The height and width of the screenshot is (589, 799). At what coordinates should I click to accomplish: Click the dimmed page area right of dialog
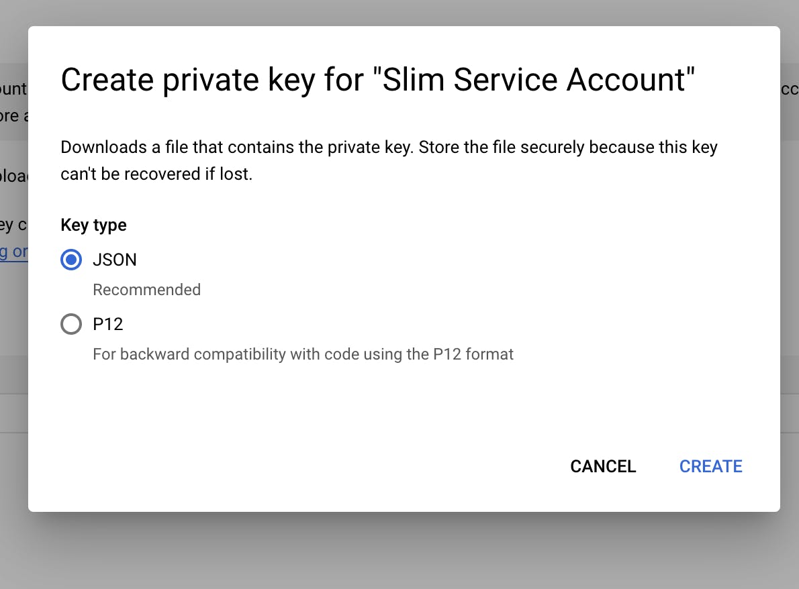pos(790,268)
